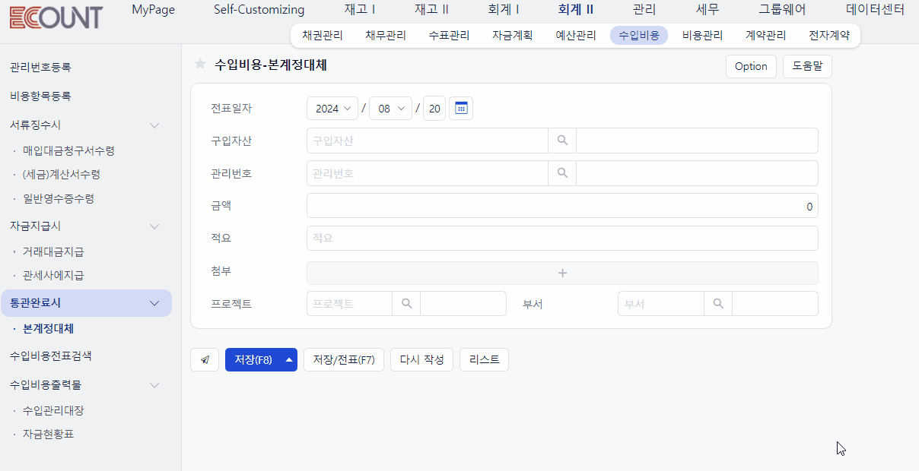Open the 회계 I menu
The width and height of the screenshot is (919, 471).
503,10
